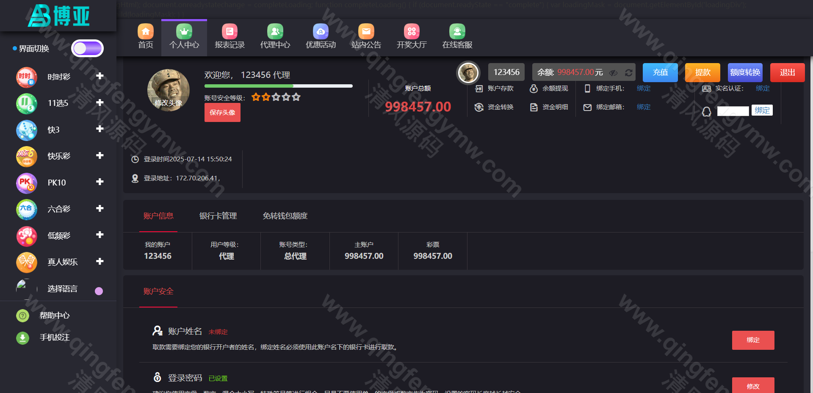Click the purple 额度转换 button
The image size is (813, 393).
[x=745, y=72]
